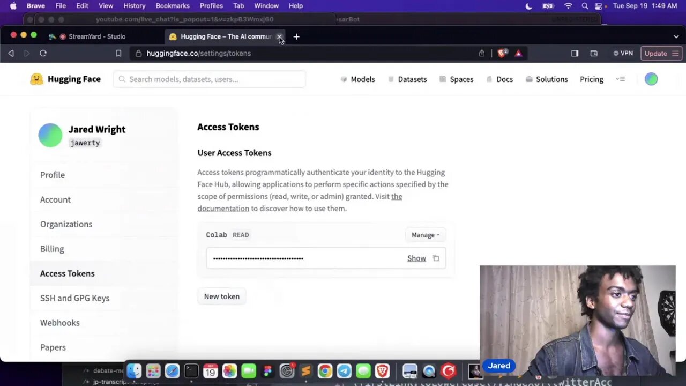Launch Google Chrome from the dock
686x386 pixels.
coord(325,371)
